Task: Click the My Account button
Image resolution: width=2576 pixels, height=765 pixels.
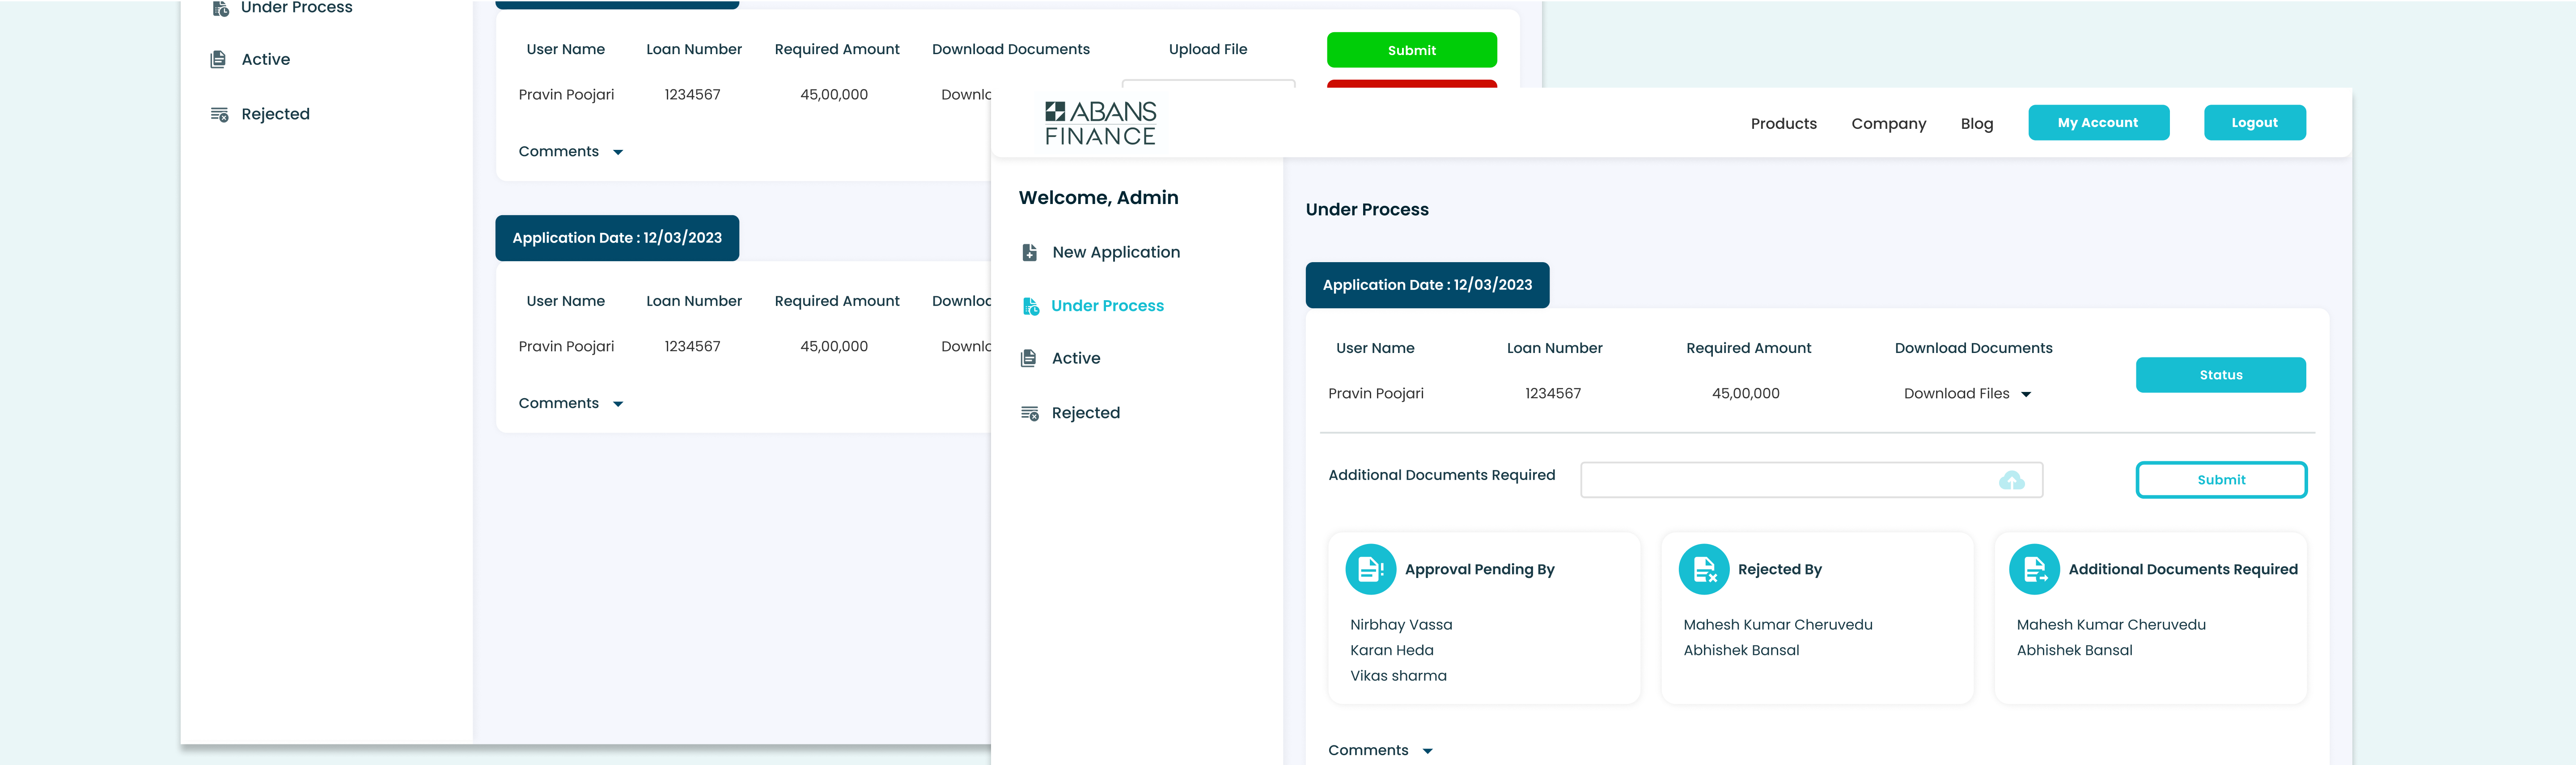Action: (x=2098, y=123)
